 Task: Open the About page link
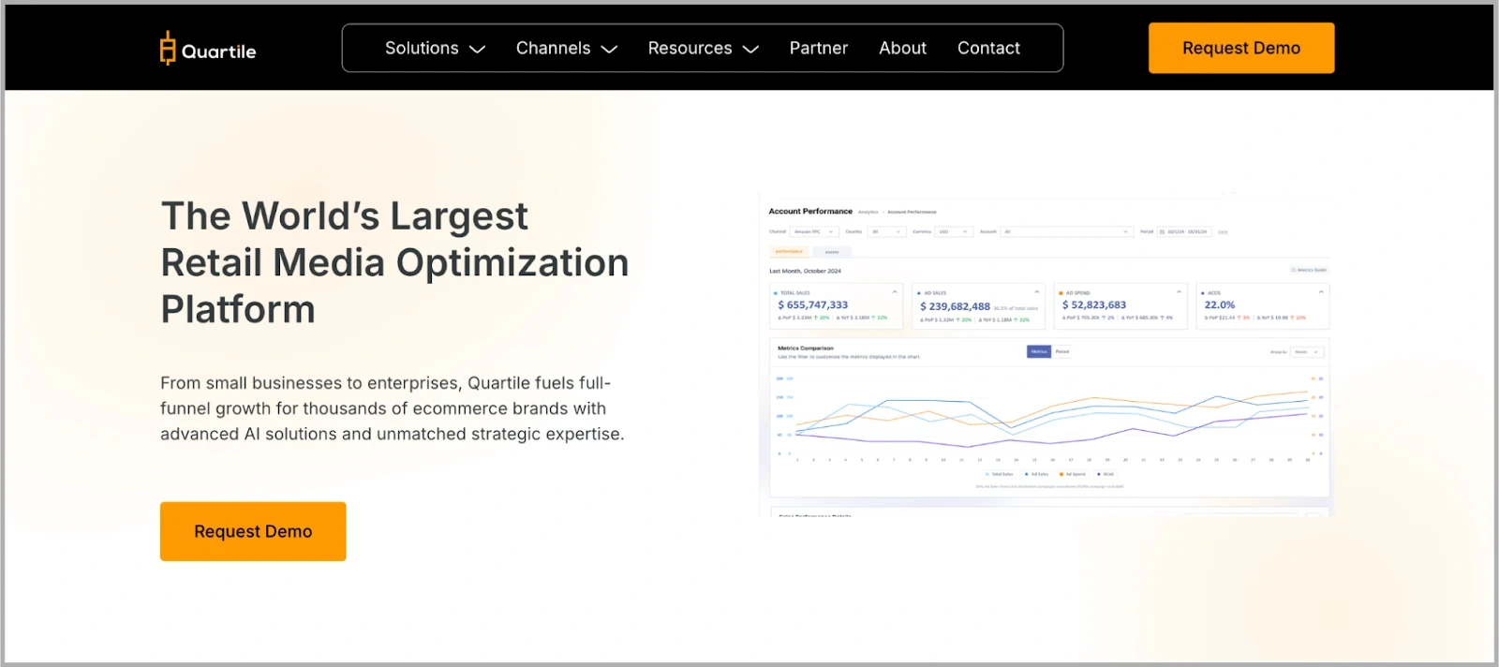coord(902,48)
